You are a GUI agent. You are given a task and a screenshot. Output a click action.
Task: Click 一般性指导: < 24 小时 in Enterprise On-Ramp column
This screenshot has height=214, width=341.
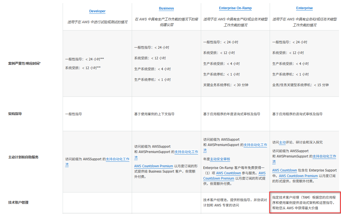pyautogui.click(x=221, y=42)
